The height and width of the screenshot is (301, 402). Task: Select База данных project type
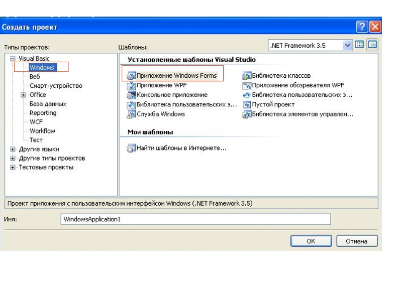tap(48, 104)
